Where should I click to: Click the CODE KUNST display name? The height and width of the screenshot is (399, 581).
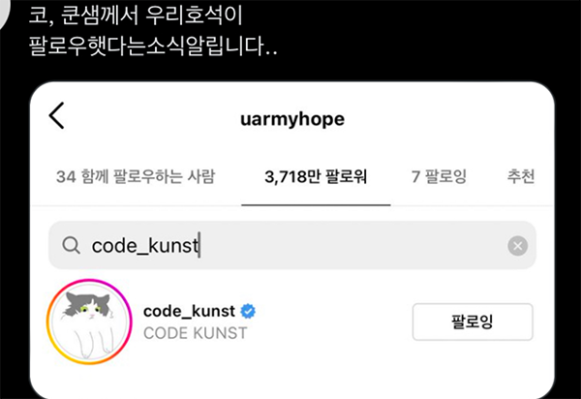tap(196, 333)
